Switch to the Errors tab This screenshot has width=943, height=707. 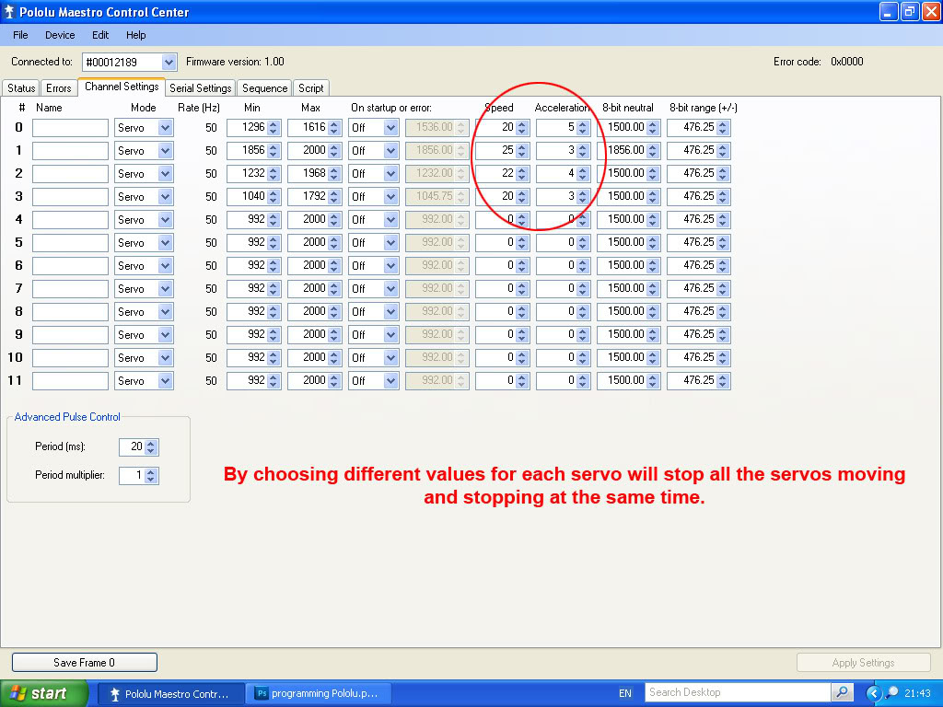tap(58, 87)
